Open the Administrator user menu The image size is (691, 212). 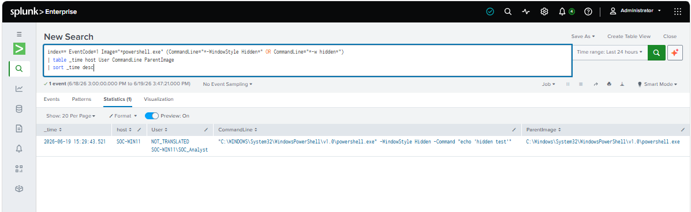(636, 10)
